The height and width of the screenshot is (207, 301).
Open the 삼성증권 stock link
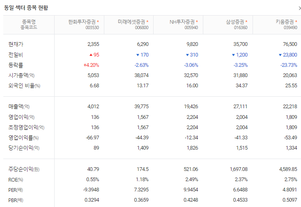(x=235, y=22)
